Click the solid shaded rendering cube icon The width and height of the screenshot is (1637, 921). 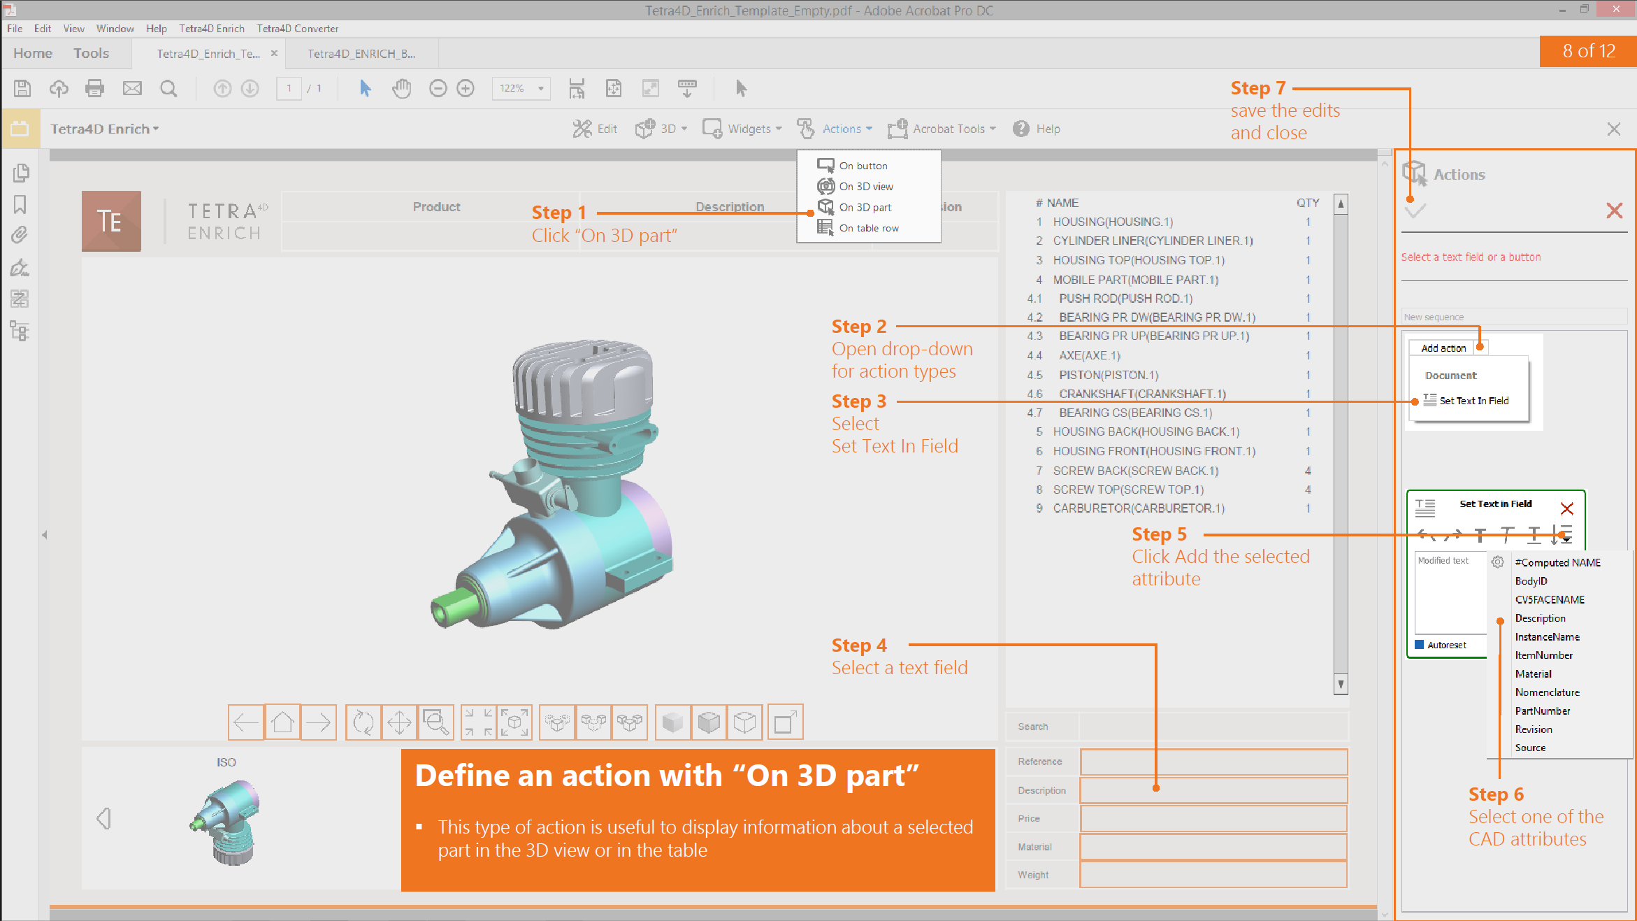click(x=672, y=722)
